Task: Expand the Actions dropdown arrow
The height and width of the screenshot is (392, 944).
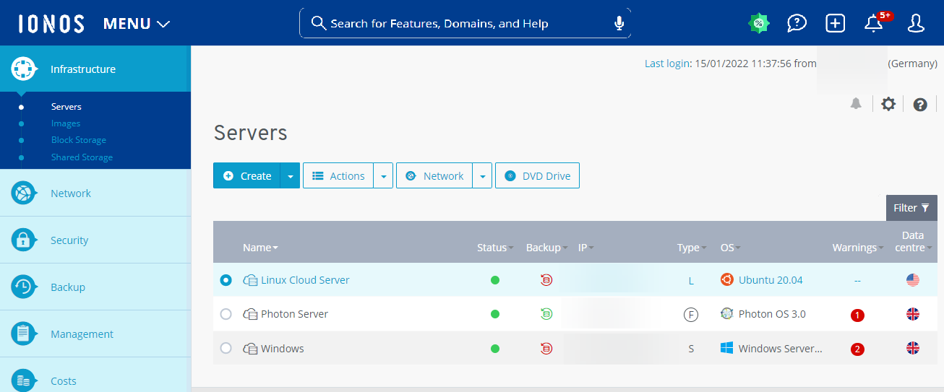Action: [x=383, y=176]
